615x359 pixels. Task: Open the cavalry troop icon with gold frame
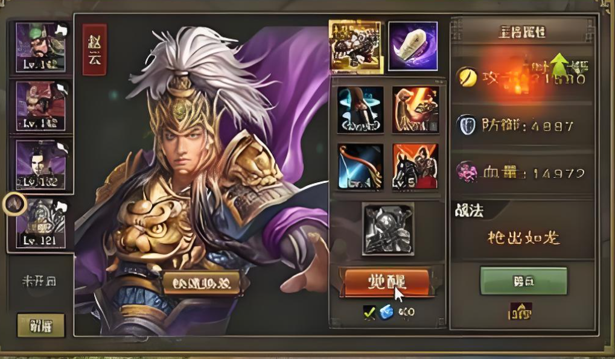coord(355,46)
